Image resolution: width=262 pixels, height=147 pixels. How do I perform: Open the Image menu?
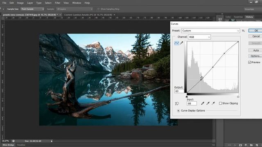tap(20, 3)
